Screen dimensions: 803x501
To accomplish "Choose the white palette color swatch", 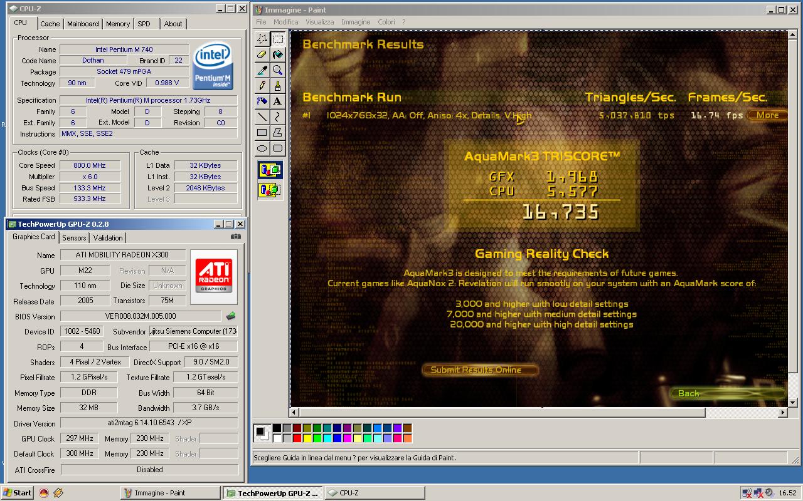I will tap(277, 438).
